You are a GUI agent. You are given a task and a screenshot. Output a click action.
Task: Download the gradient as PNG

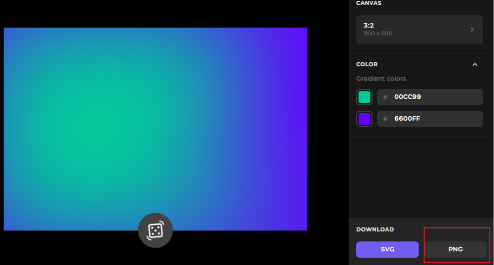456,249
